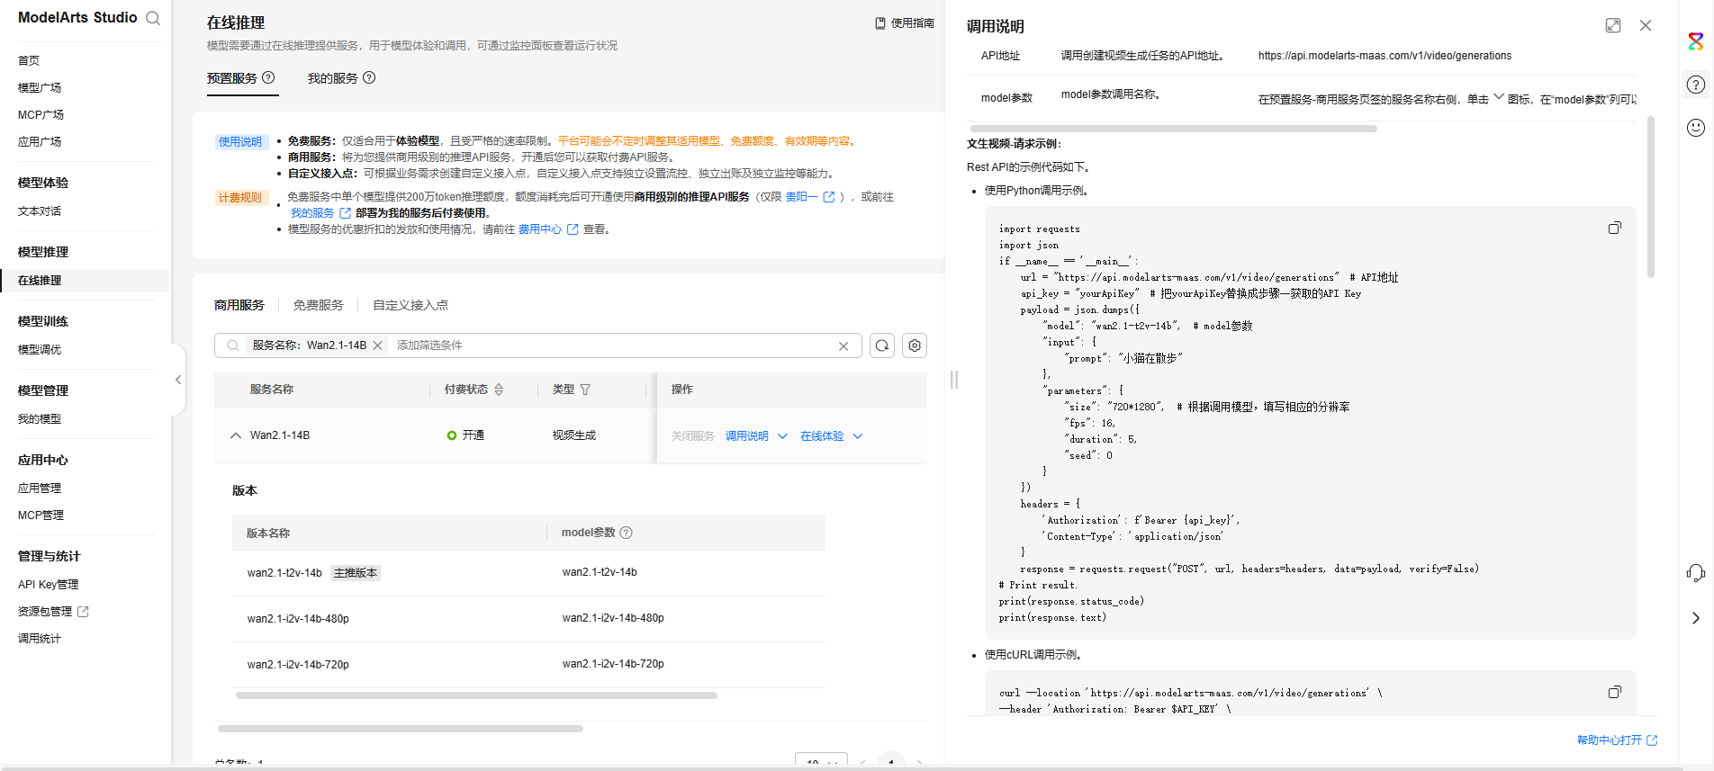
Task: Close the 调用说明 panel
Action: click(1646, 26)
